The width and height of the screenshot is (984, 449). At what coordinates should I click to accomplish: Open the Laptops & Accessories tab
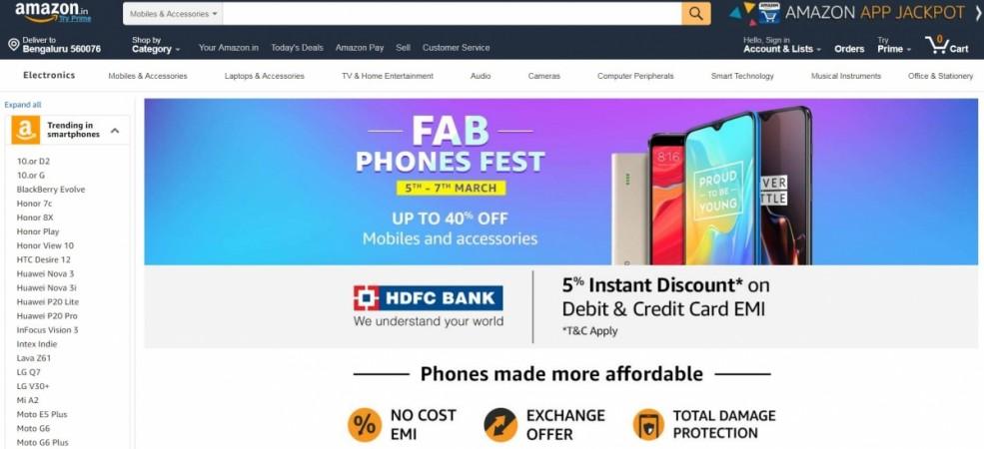264,76
